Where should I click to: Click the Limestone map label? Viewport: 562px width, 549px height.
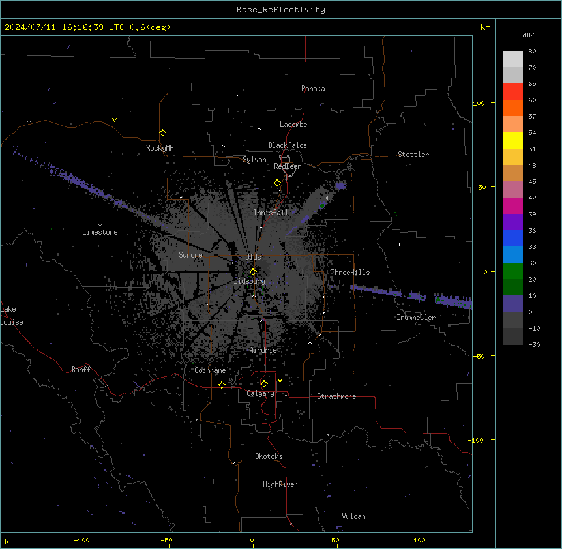point(100,232)
